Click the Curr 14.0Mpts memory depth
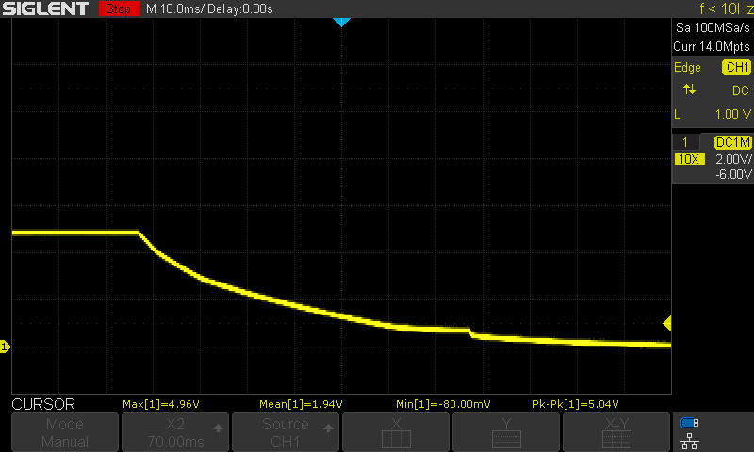This screenshot has height=452, width=754. (x=712, y=46)
